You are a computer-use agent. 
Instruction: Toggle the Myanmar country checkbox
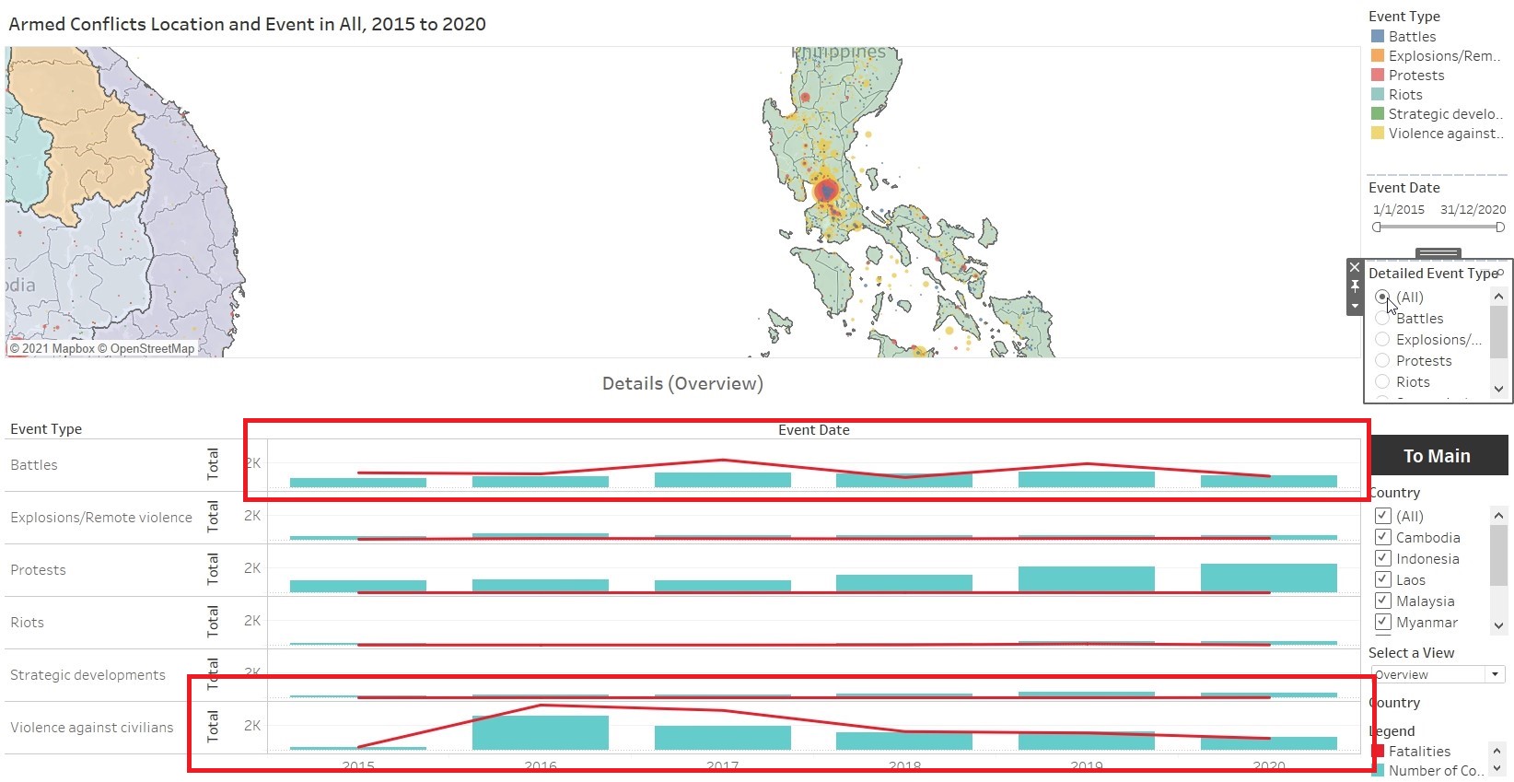1382,623
